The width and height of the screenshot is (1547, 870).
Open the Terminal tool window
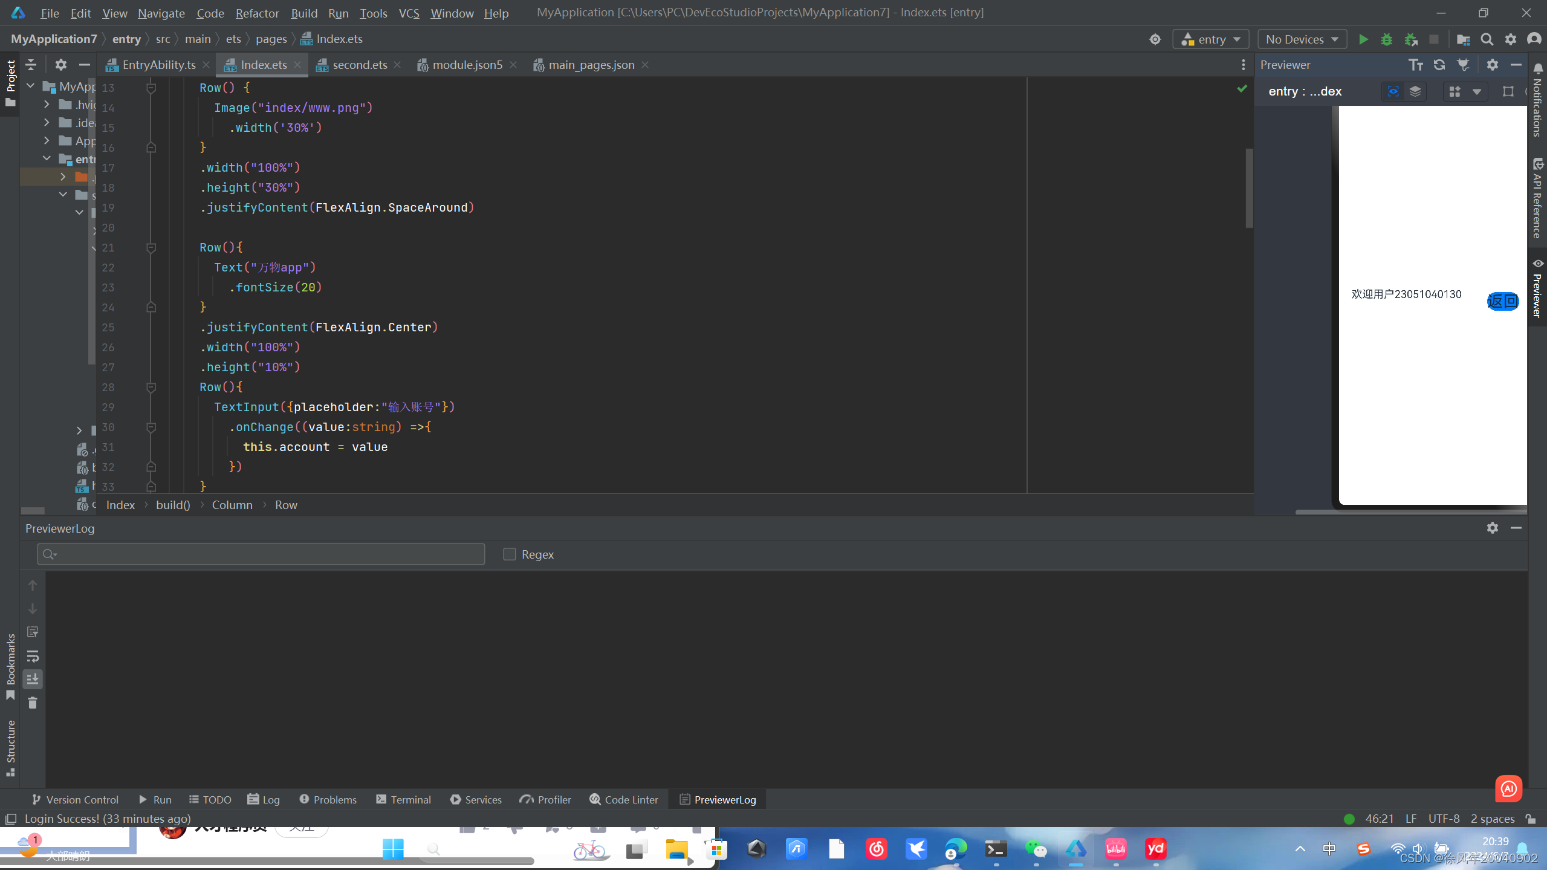403,799
